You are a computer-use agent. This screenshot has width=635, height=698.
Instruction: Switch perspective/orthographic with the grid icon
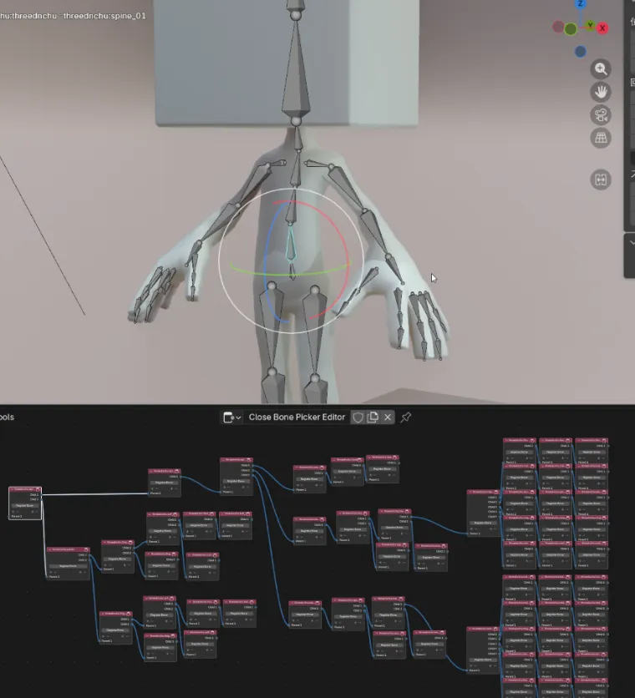click(601, 138)
